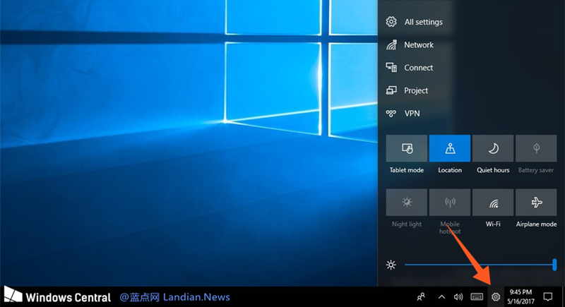
Task: Open the People icon in the taskbar
Action: [420, 297]
